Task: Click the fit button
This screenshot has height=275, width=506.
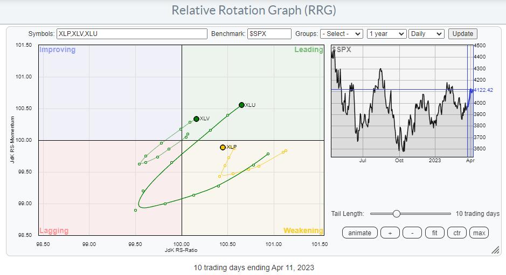Action: (x=434, y=233)
